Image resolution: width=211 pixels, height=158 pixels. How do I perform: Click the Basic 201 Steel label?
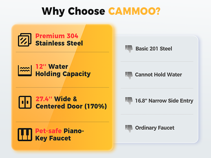pos(154,49)
